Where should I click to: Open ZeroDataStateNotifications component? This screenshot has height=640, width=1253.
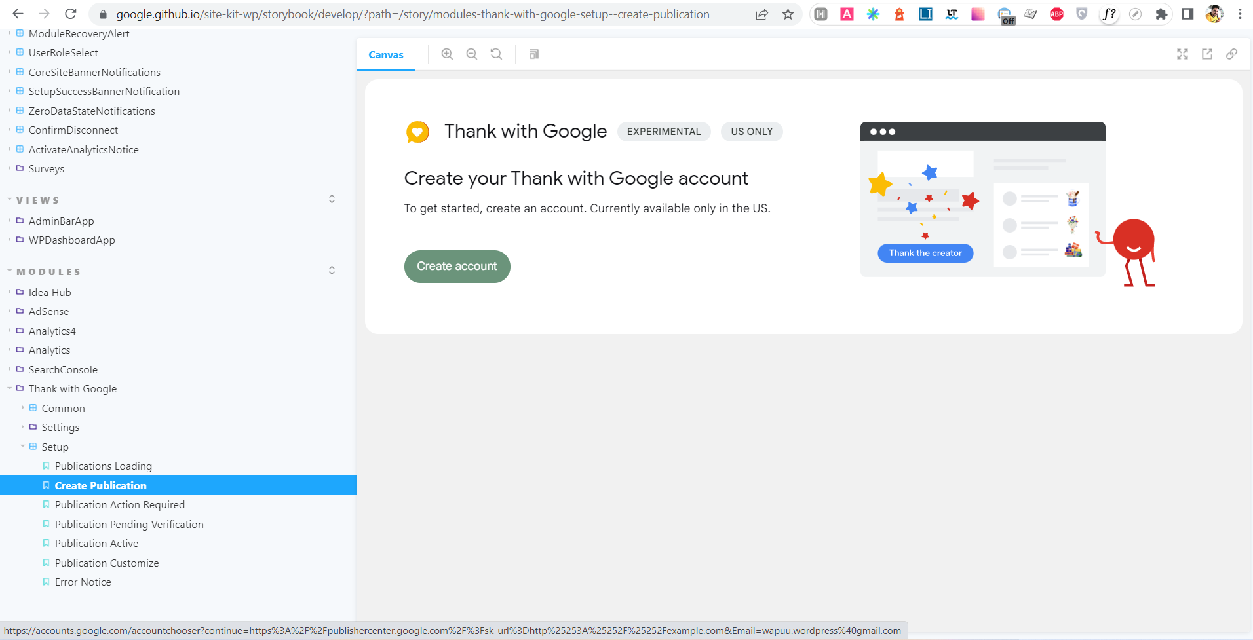tap(92, 111)
